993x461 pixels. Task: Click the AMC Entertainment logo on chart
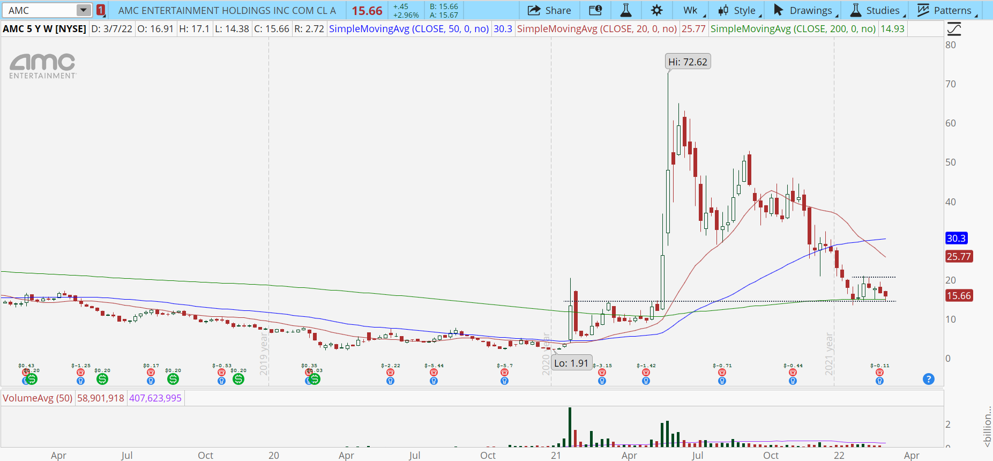pos(43,66)
